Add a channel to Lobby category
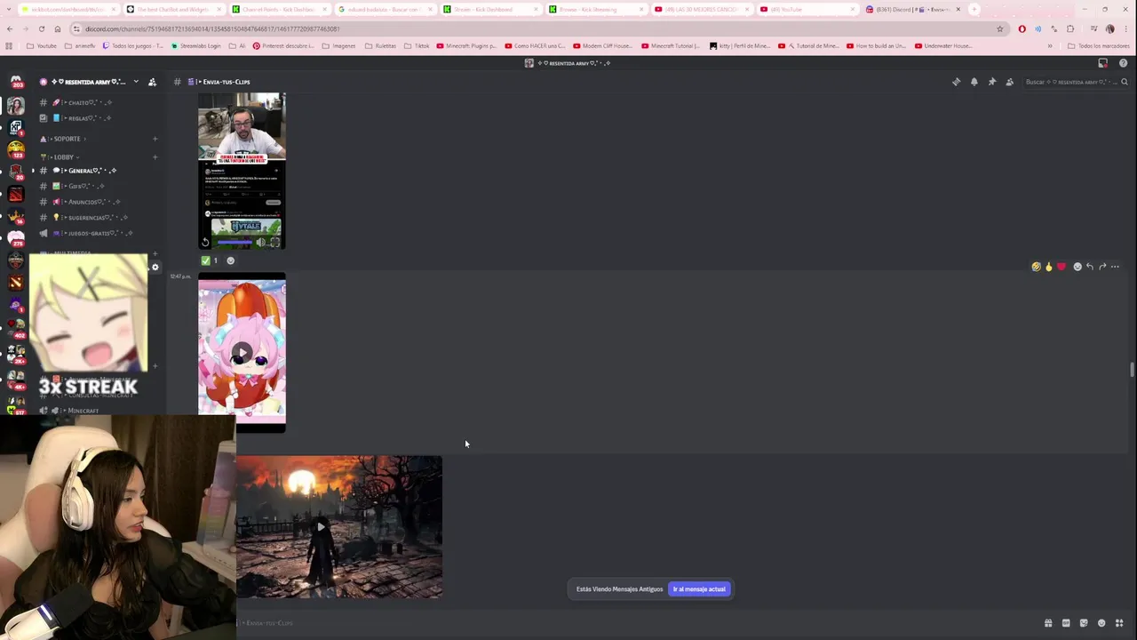Screen dimensions: 1137x640 [x=155, y=157]
